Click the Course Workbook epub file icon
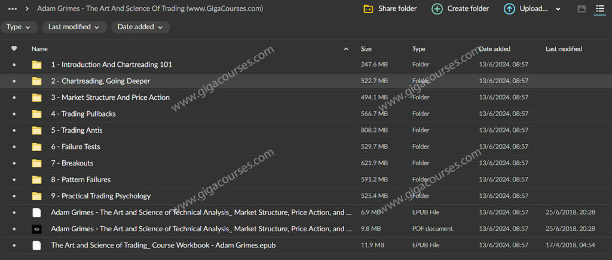This screenshot has height=260, width=612. pyautogui.click(x=37, y=245)
